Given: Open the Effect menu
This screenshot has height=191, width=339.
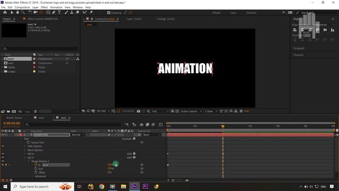Looking at the screenshot, I should point(44,7).
